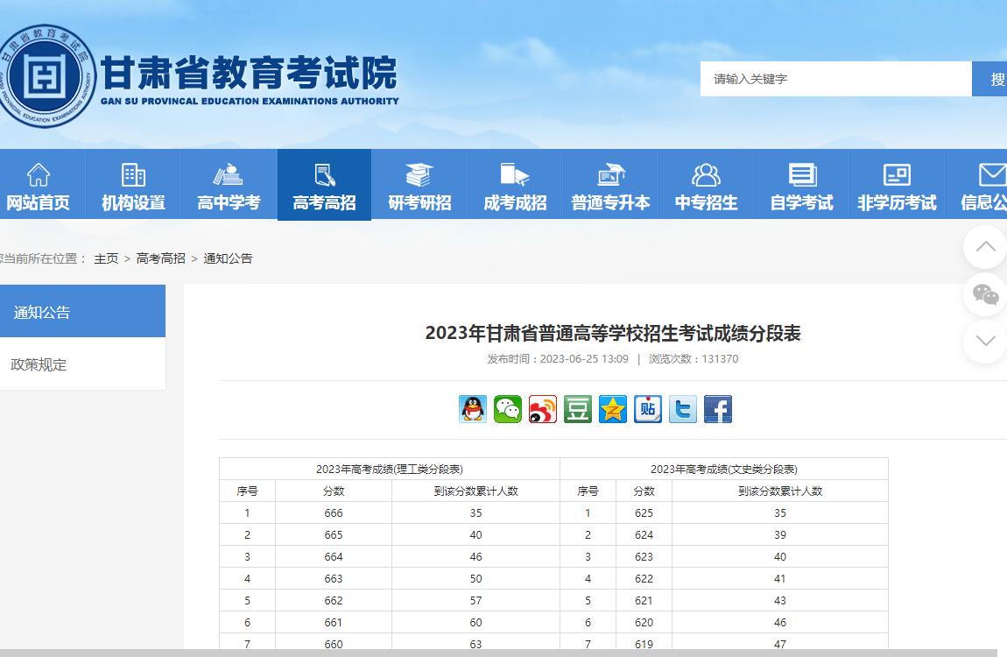The height and width of the screenshot is (657, 1007).
Task: Click score cell 663 in science table
Action: pos(334,579)
